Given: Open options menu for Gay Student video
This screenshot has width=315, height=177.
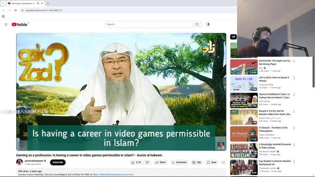Looking at the screenshot, I should 294,162.
